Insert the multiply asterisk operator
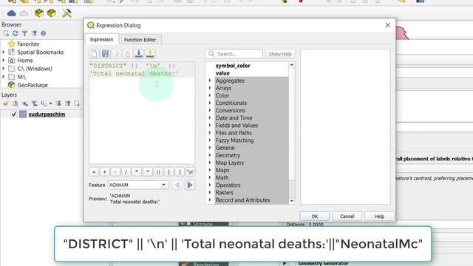473x266 pixels. pos(137,172)
